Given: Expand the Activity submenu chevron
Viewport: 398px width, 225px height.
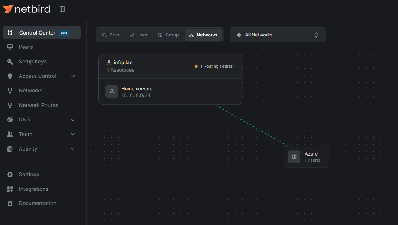Looking at the screenshot, I should click(x=73, y=149).
